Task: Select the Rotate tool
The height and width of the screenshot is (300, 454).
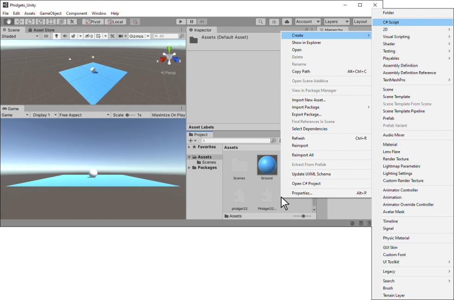Action: (30, 22)
